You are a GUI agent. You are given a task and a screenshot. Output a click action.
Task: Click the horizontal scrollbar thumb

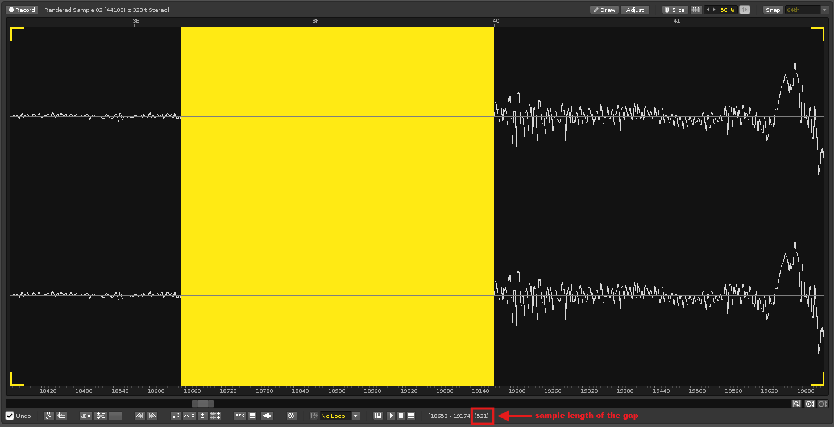tap(203, 404)
